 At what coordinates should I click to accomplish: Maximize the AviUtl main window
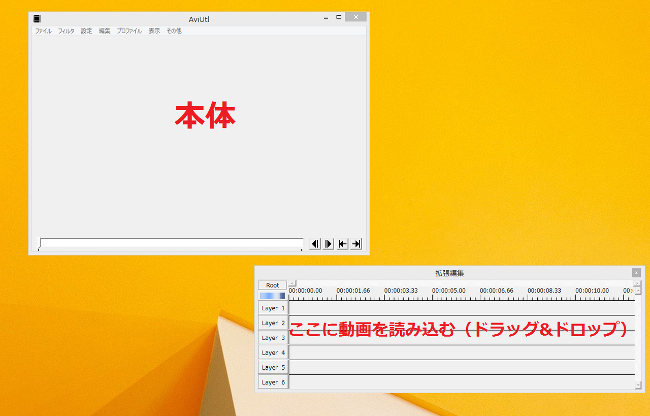coord(339,17)
